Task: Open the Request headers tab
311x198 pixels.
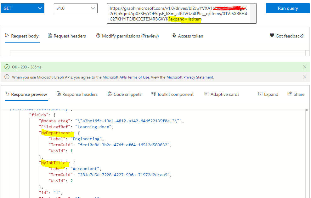Action: 67,36
